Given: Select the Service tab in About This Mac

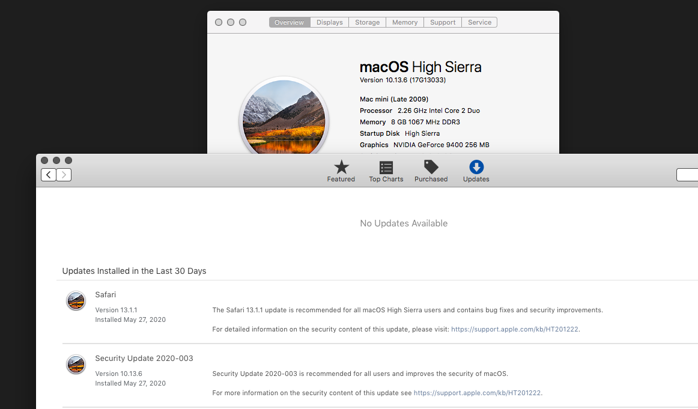Looking at the screenshot, I should coord(480,22).
